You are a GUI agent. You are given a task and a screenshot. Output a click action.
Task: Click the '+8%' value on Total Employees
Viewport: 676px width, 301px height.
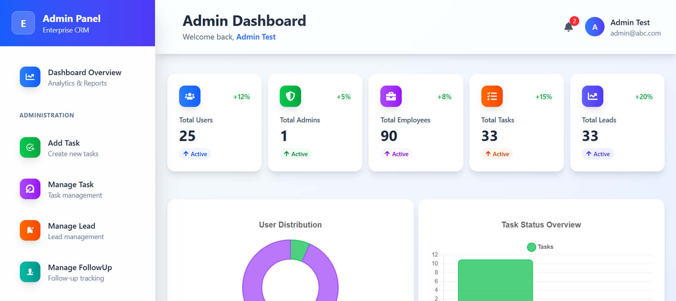pyautogui.click(x=444, y=97)
